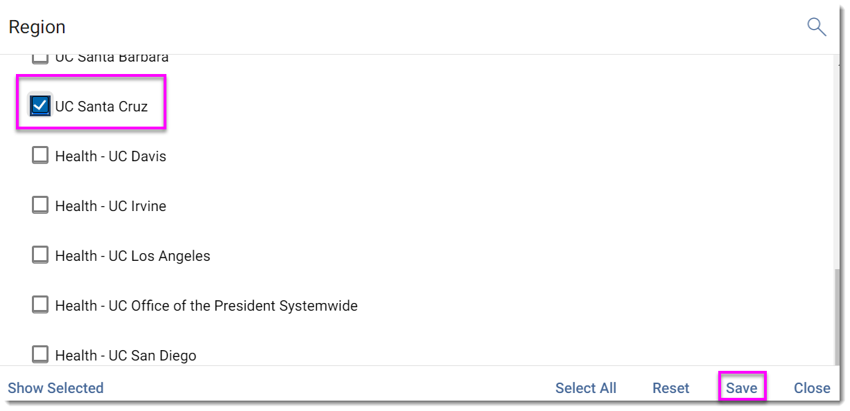Uncheck the UC Santa Cruz checkbox

point(40,106)
